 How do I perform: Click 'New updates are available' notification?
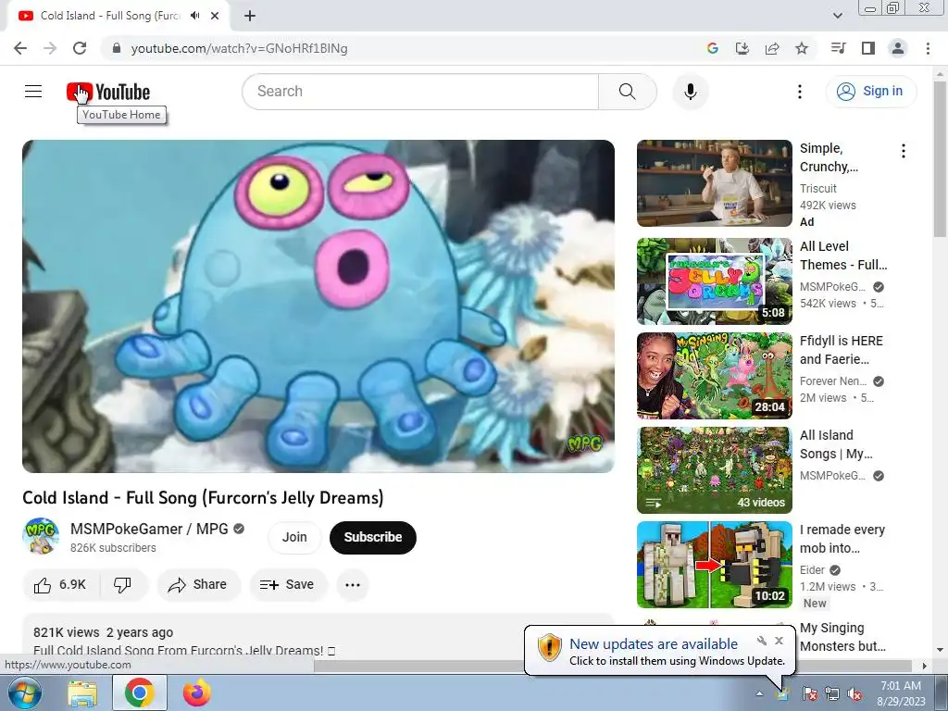coord(654,644)
